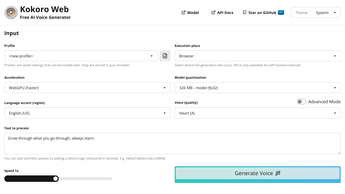Click the unfilled part of Speed slider track
This screenshot has height=194, width=345.
(85, 178)
